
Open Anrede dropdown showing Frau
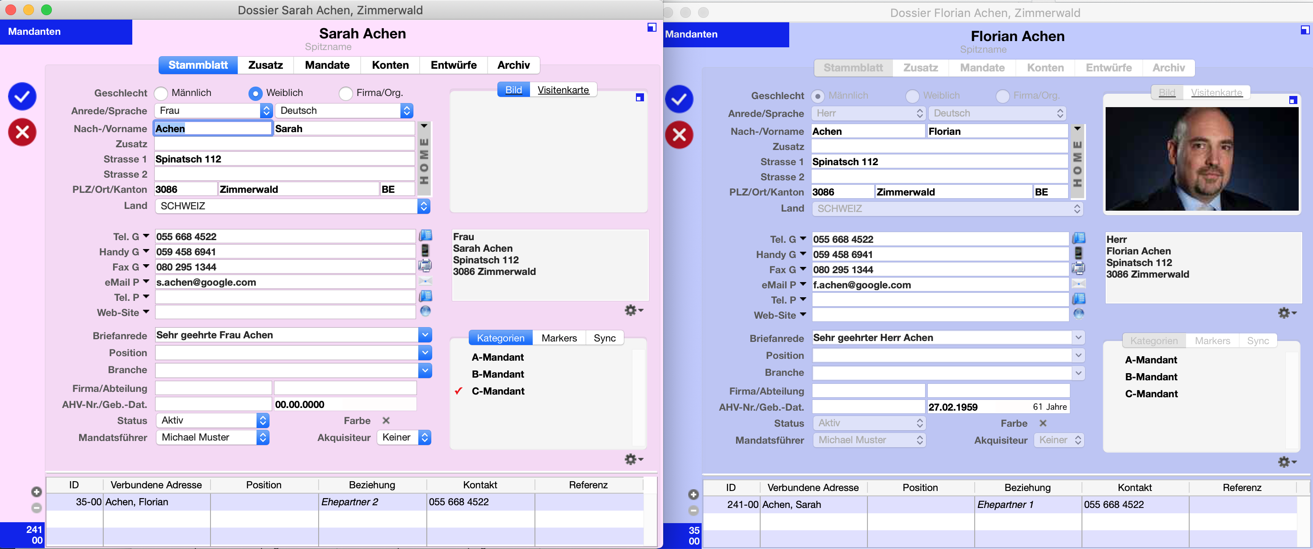[213, 111]
